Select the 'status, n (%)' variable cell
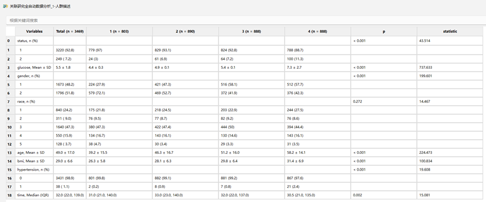The image size is (486, 202). pyautogui.click(x=34, y=41)
